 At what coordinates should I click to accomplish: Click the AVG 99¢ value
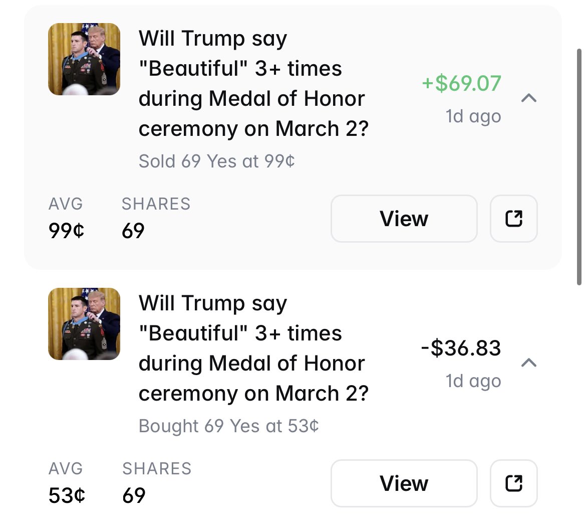click(67, 231)
